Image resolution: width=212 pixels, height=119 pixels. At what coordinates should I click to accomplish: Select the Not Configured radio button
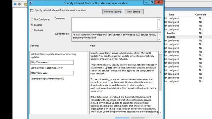[x=32, y=19]
